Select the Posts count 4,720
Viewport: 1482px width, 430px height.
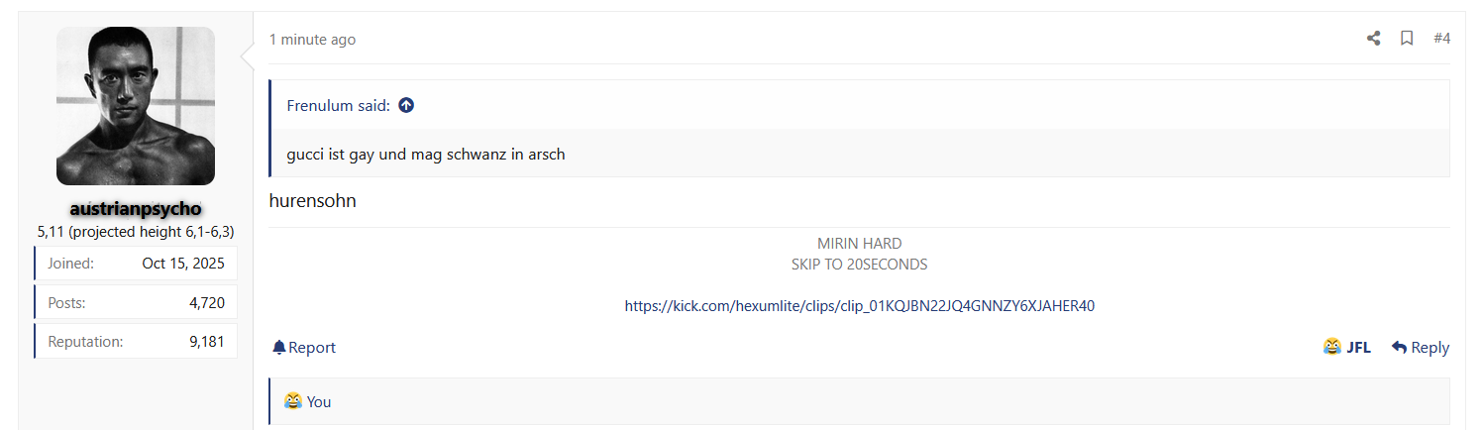pyautogui.click(x=207, y=303)
